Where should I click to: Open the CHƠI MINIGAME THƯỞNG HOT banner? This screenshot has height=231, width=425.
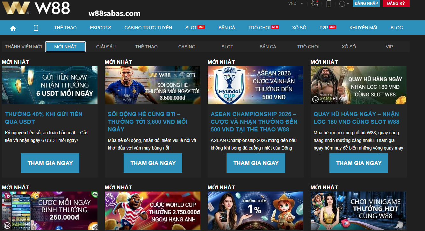[x=358, y=211]
